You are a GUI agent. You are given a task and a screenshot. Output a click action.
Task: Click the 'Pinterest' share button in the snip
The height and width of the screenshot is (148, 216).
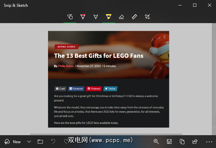coord(94,89)
